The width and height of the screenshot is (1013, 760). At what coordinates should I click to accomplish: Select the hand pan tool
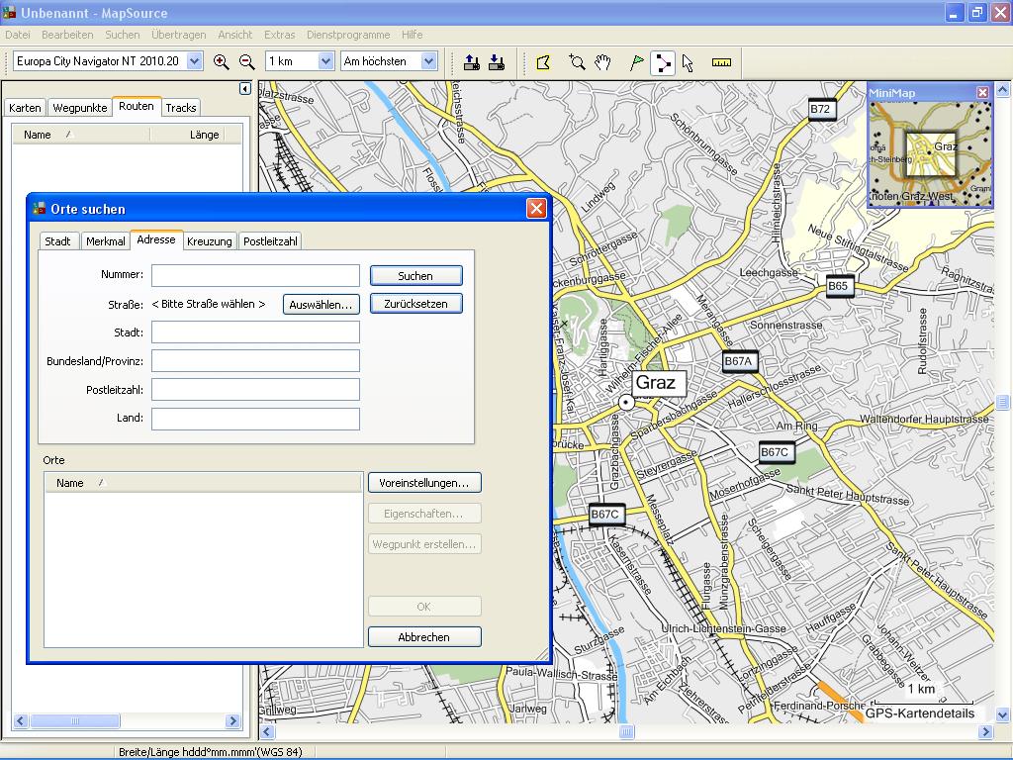[603, 62]
